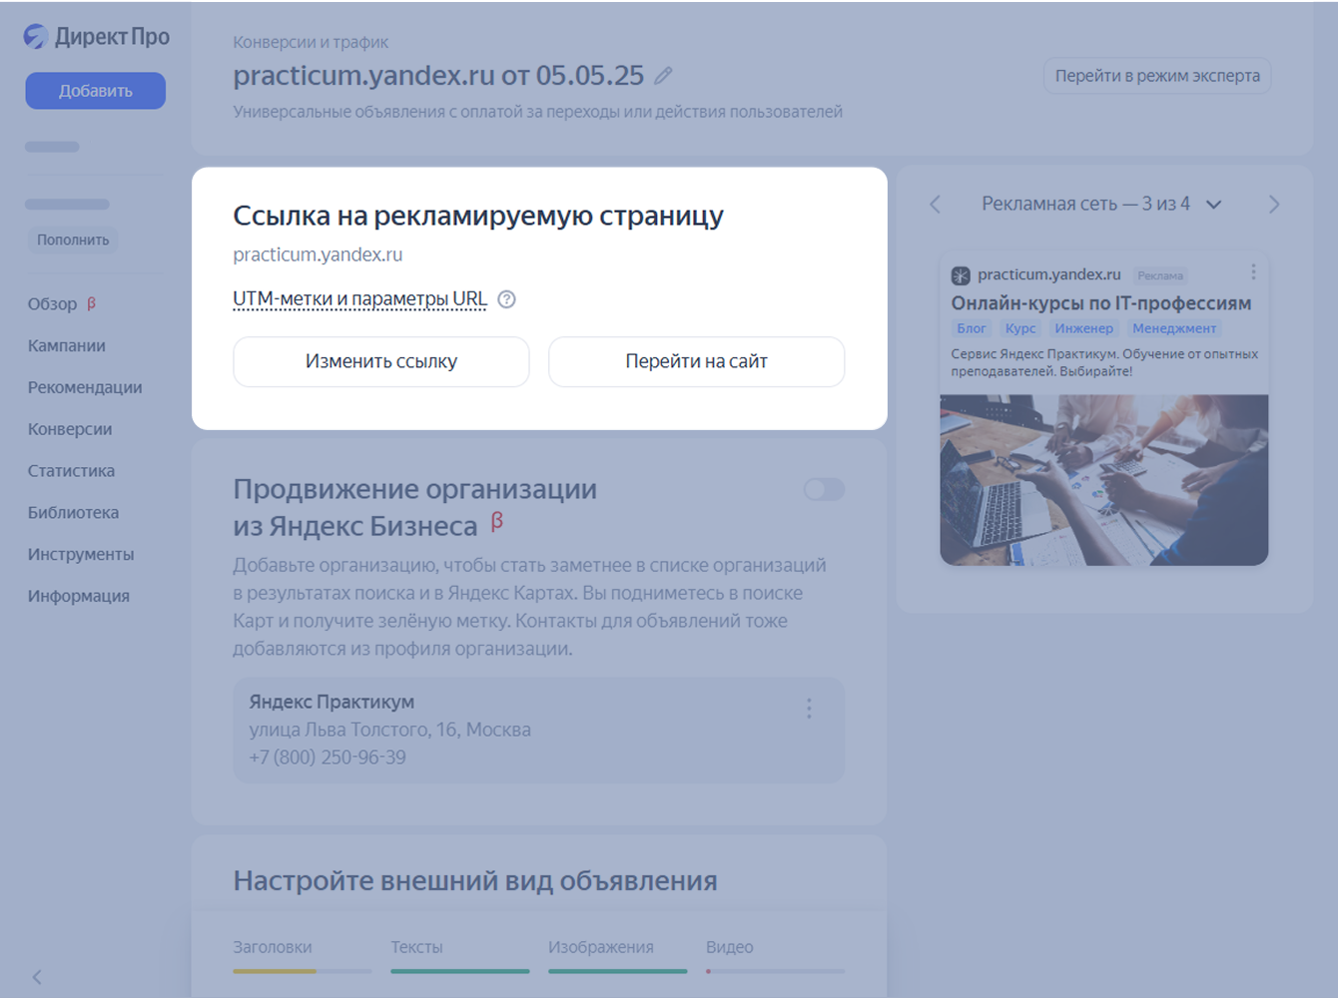Go to Рекомендации in the sidebar
This screenshot has height=998, width=1338.
(x=85, y=388)
